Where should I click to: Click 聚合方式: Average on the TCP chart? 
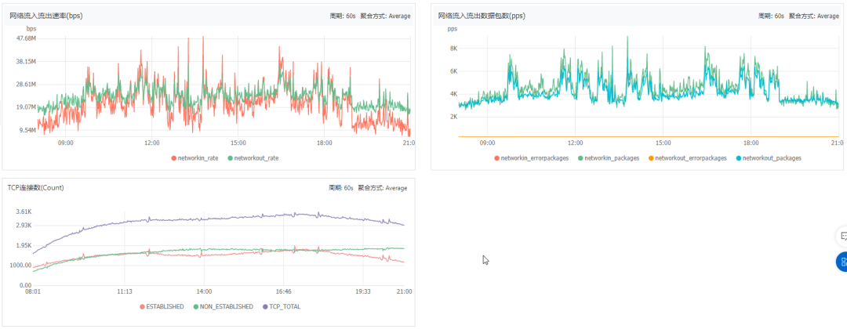tap(385, 188)
